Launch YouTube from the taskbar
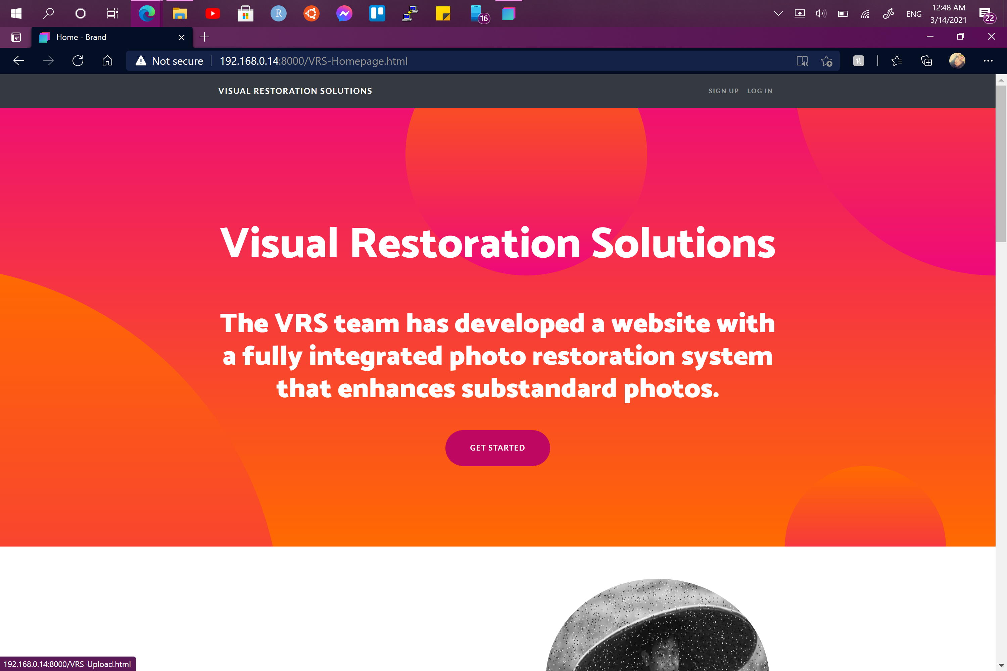Viewport: 1007px width, 671px height. (213, 13)
